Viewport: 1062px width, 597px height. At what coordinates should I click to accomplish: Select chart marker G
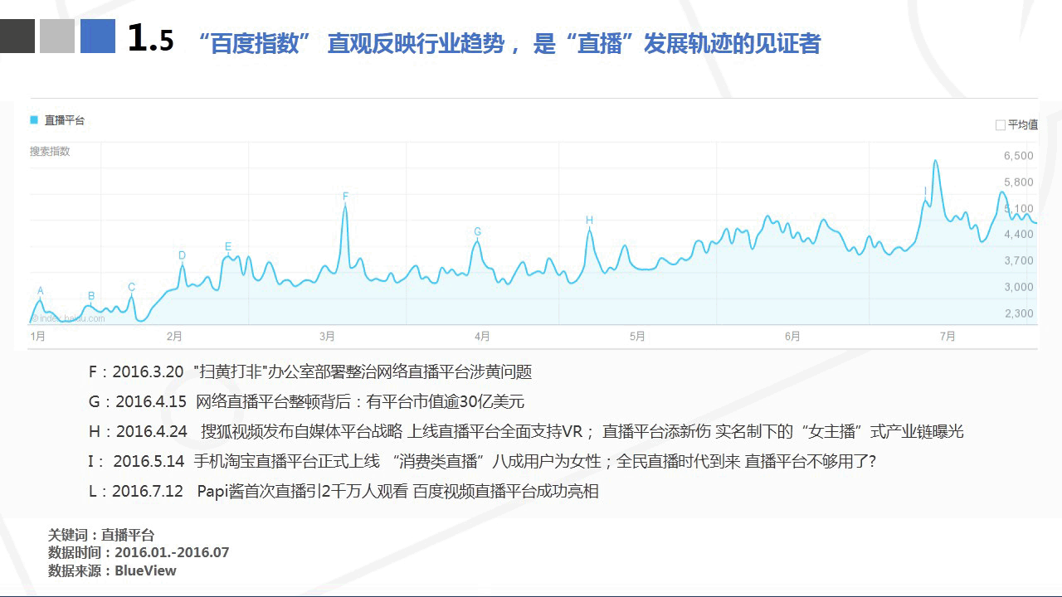click(477, 232)
